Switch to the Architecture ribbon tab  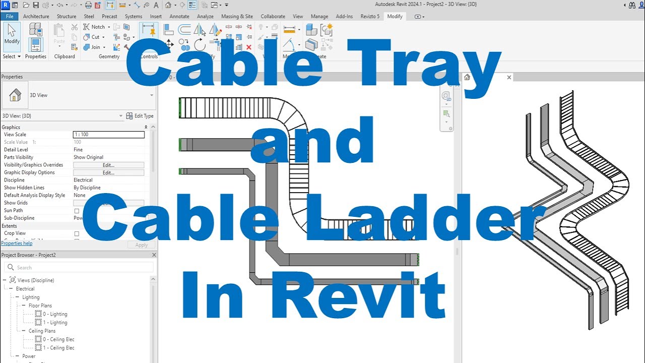36,16
